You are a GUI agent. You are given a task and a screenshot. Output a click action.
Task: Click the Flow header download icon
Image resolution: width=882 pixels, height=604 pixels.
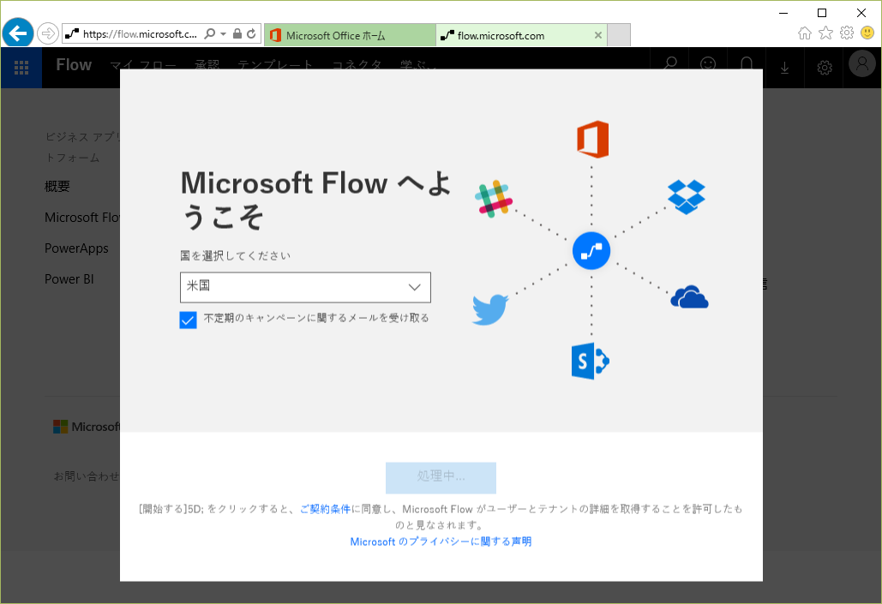click(784, 68)
